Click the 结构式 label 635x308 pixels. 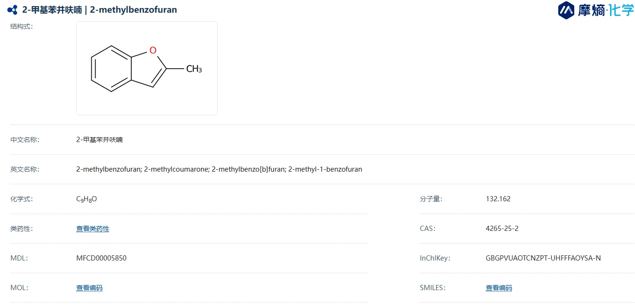tap(22, 26)
